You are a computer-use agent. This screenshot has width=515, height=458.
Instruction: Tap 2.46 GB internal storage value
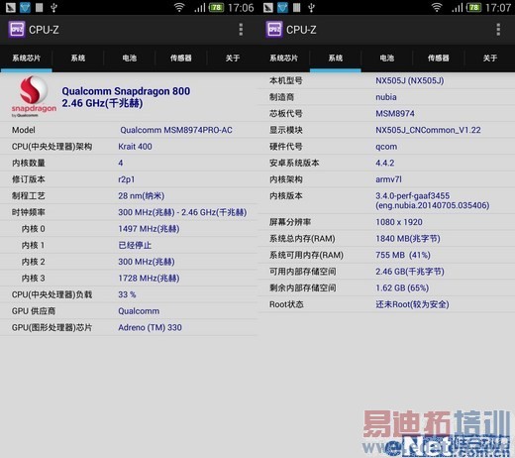(x=410, y=272)
